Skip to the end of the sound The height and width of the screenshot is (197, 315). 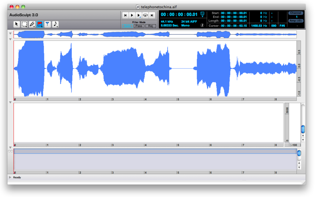[152, 15]
